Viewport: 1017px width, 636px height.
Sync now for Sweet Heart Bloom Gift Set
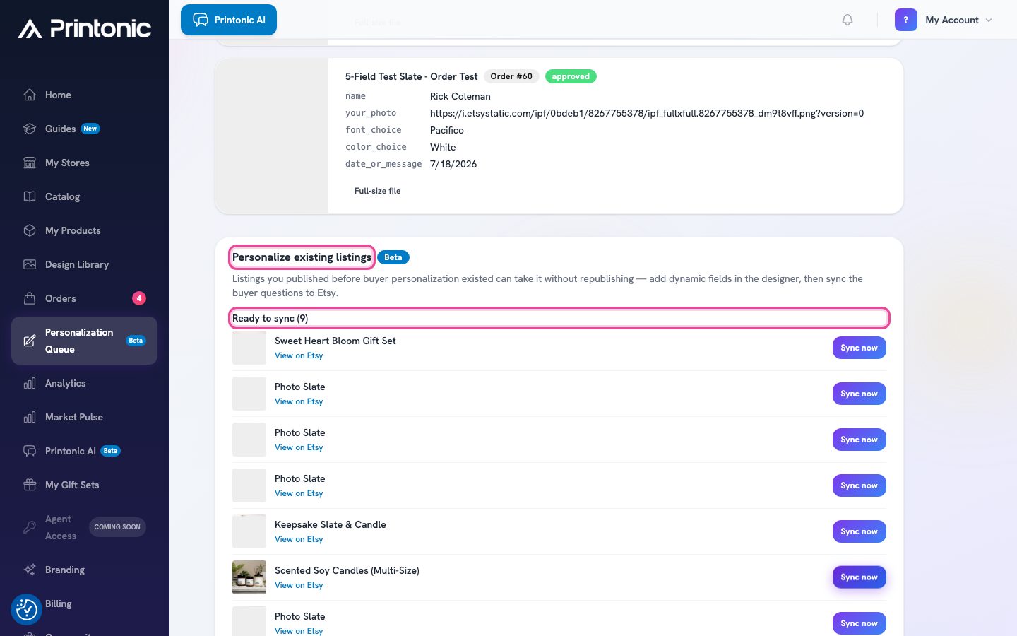pos(859,348)
